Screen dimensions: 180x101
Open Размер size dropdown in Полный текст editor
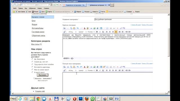tap(91, 70)
